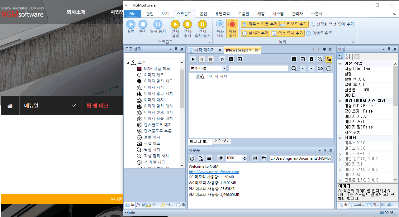Pin the 아웃풋 output panel
Viewport: 399px width, 217px height.
pyautogui.click(x=325, y=150)
